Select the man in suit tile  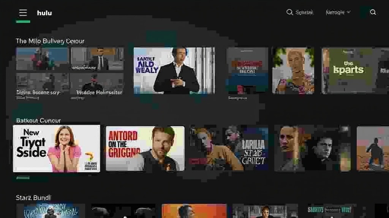coord(97,59)
